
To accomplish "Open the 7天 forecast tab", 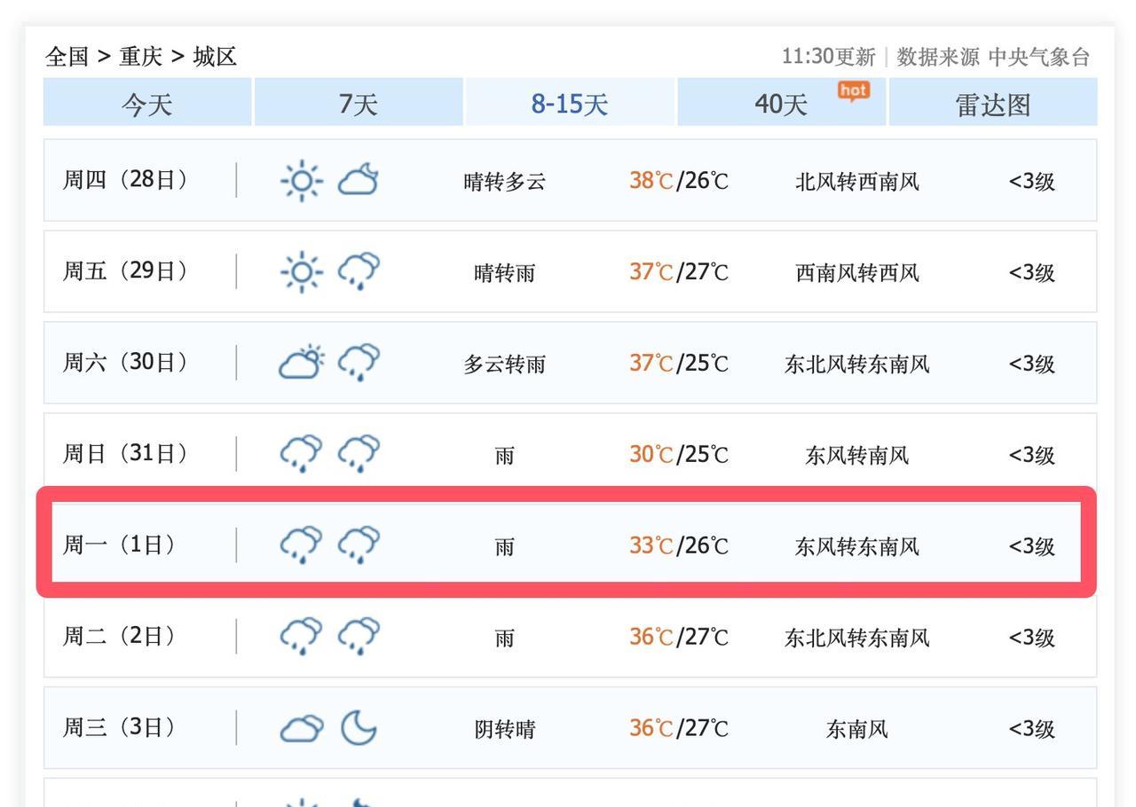I will (359, 104).
